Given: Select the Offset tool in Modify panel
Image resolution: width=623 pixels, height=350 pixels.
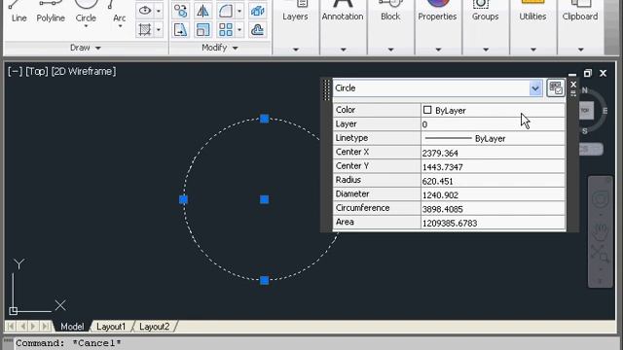Looking at the screenshot, I should pyautogui.click(x=257, y=30).
